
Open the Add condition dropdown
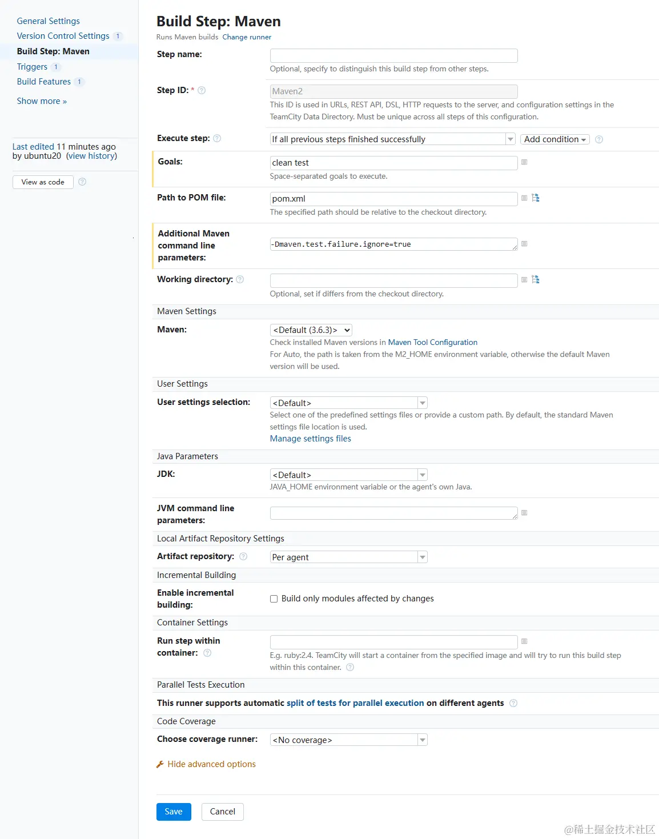(554, 139)
